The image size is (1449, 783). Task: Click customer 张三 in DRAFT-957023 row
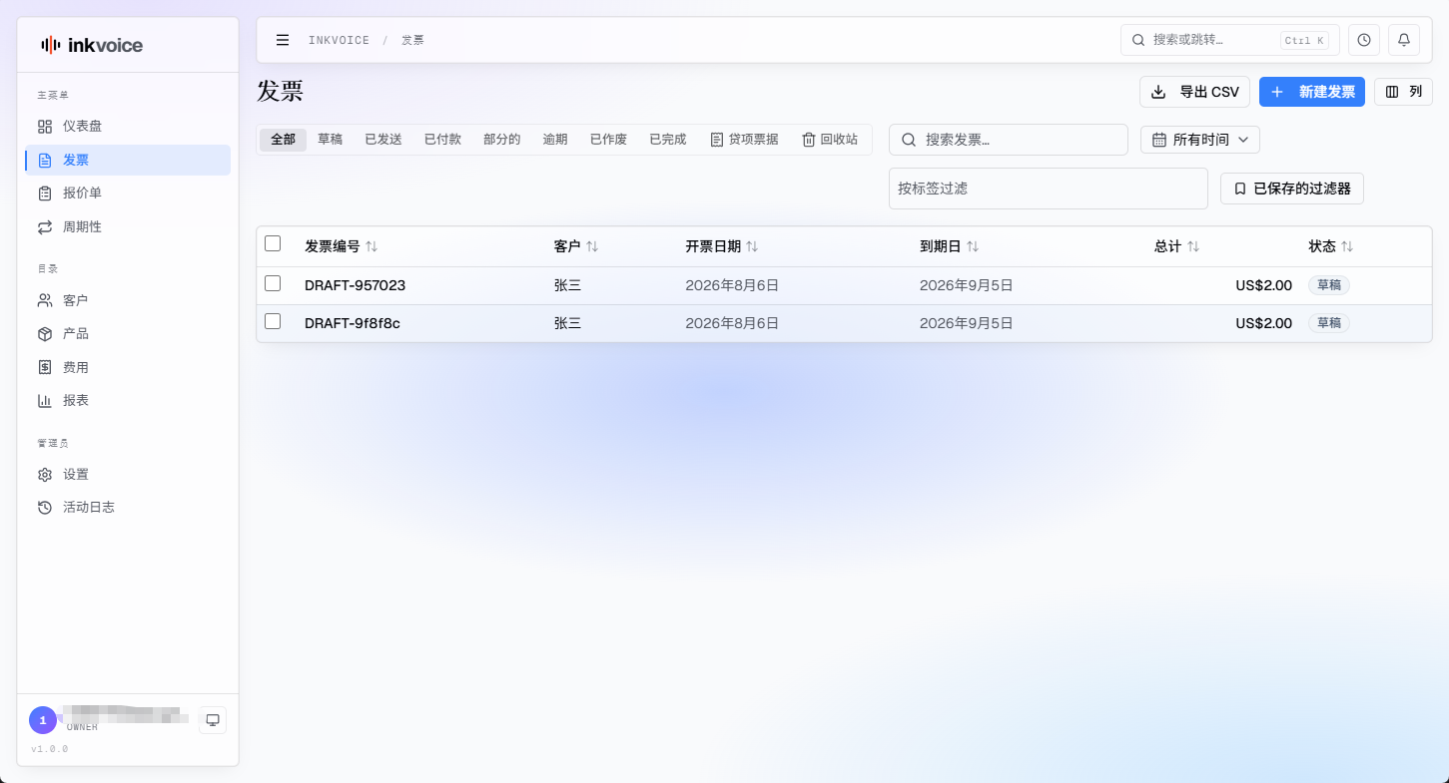pos(567,285)
